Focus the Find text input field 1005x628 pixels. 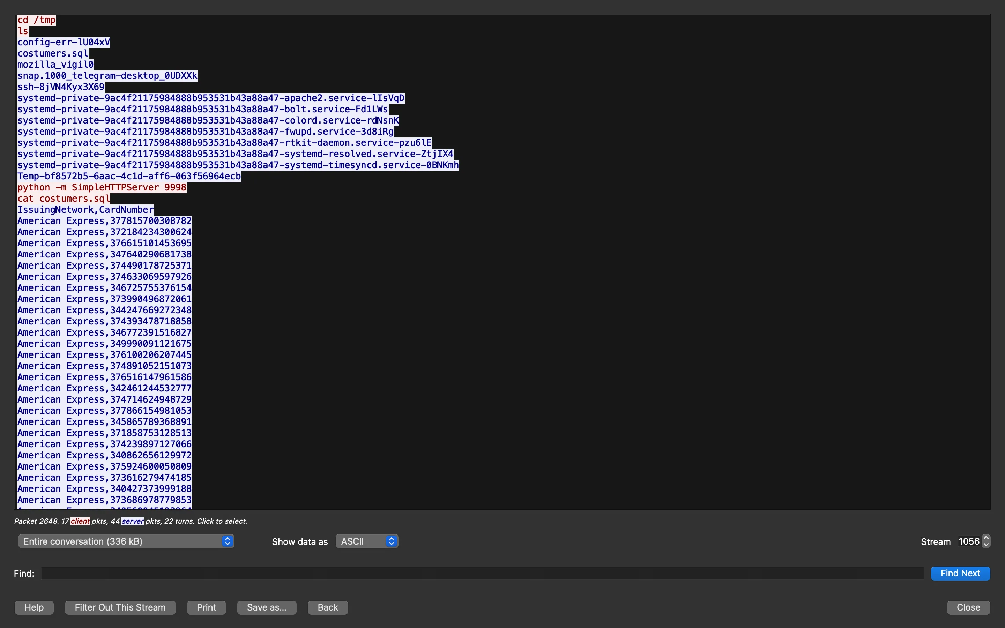[x=483, y=573]
